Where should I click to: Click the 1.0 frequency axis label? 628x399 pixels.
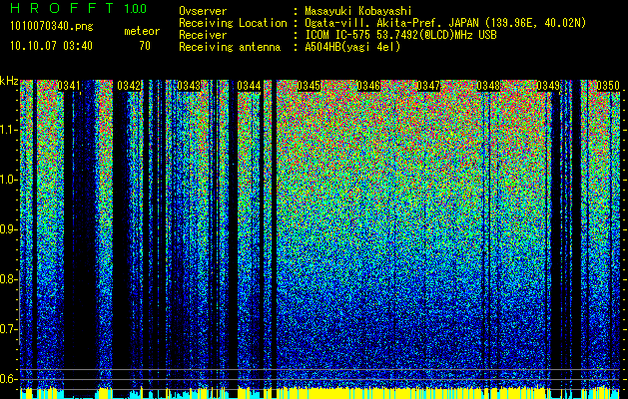9,181
